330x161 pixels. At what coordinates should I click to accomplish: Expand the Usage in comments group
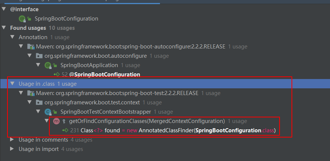[12, 139]
